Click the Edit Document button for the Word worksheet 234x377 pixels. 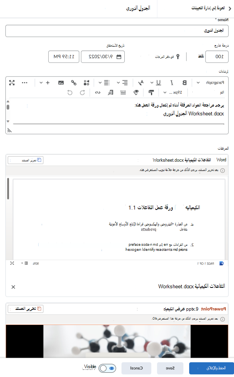tap(25, 160)
